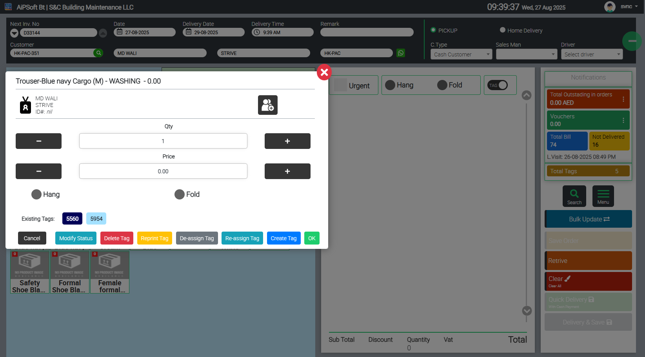Click the customer search magnifier icon

point(98,53)
